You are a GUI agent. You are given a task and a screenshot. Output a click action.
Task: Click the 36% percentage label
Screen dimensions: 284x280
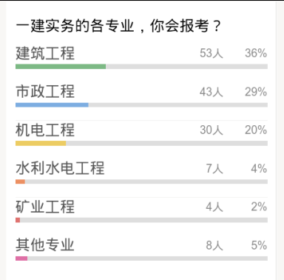click(256, 53)
